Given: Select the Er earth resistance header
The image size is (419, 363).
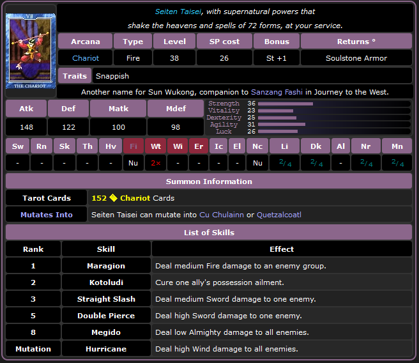Looking at the screenshot, I should click(x=199, y=146).
